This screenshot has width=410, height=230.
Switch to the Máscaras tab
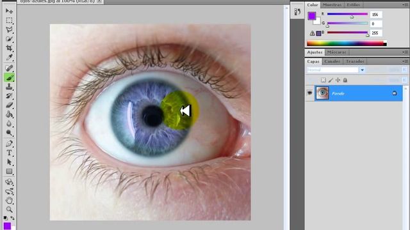336,52
